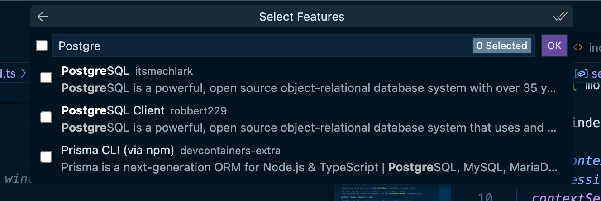Select all features via the double-check icon
This screenshot has height=201, width=601.
click(x=560, y=17)
